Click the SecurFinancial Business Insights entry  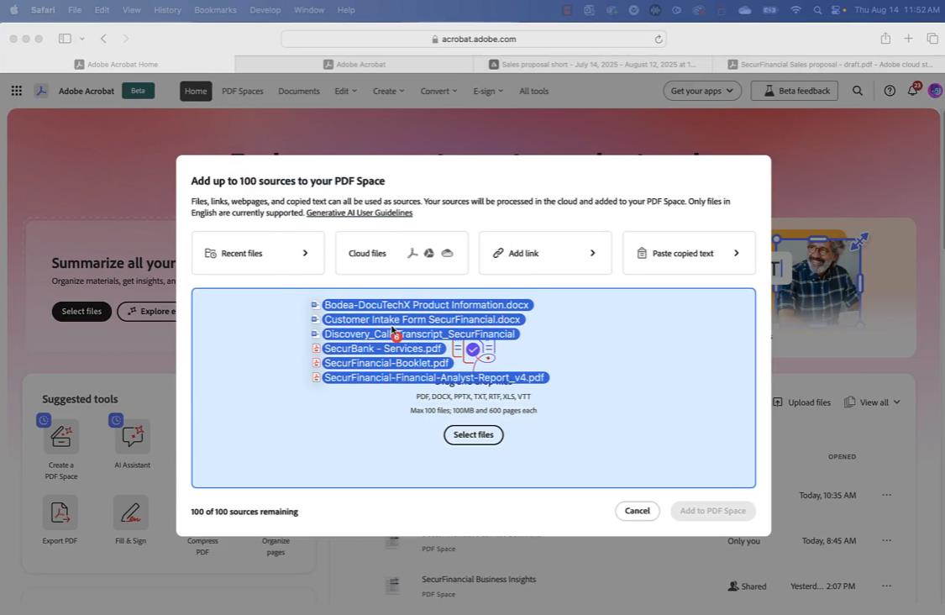coord(479,580)
